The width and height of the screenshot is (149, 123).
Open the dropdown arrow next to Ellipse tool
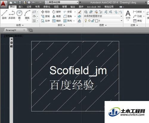click(38, 16)
